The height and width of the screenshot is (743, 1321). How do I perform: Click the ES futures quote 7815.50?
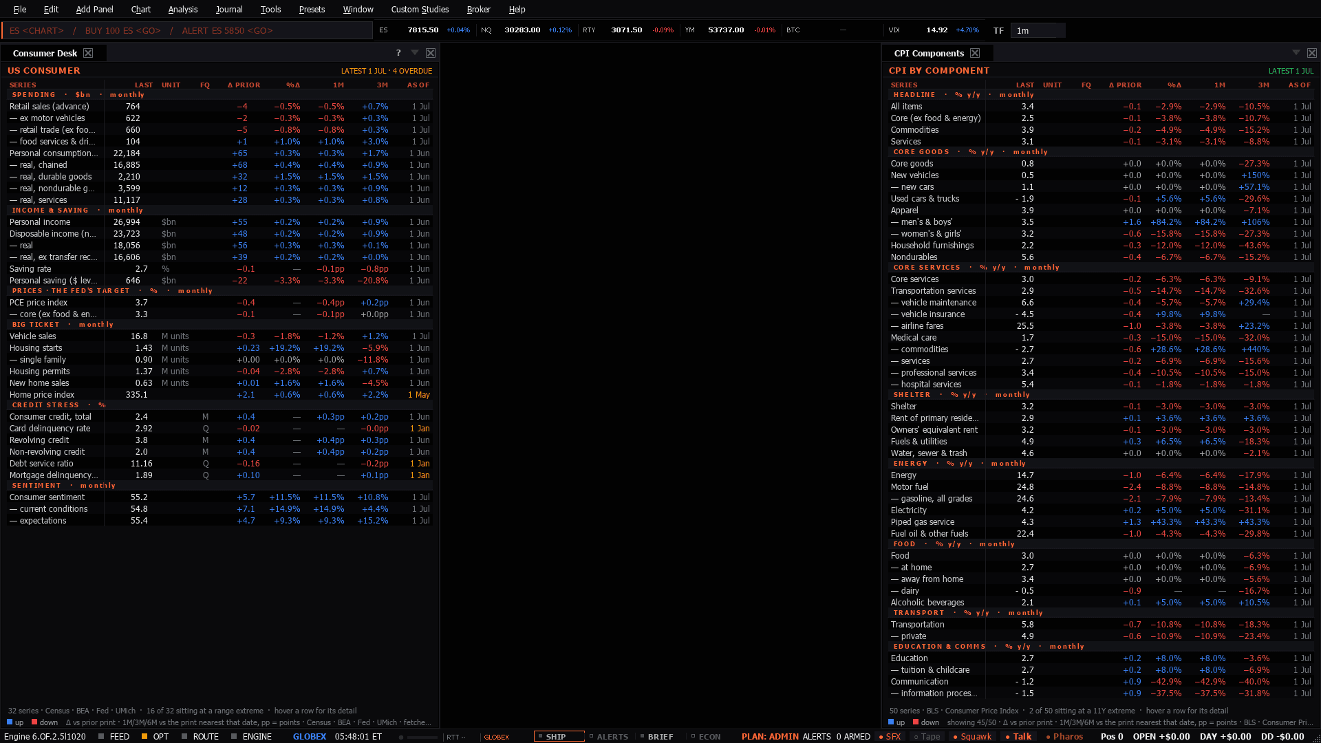tap(422, 30)
